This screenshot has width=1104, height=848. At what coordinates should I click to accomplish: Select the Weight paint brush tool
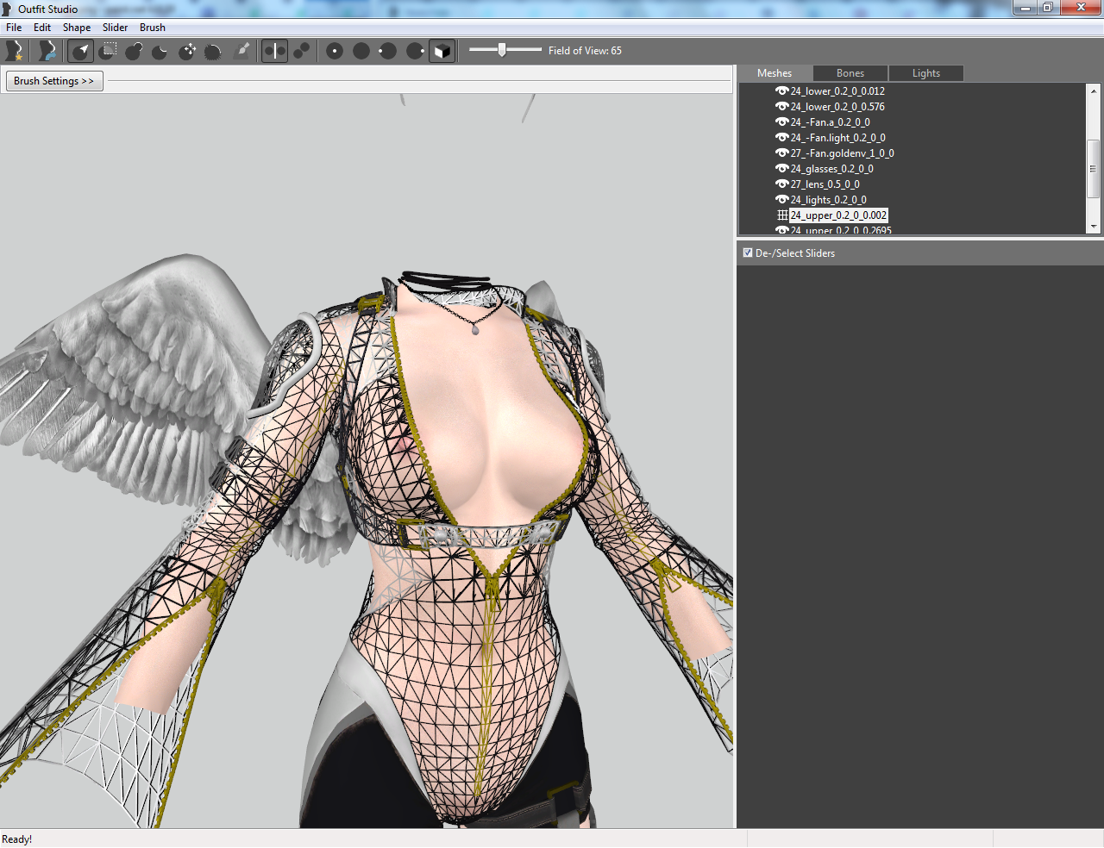tap(242, 51)
